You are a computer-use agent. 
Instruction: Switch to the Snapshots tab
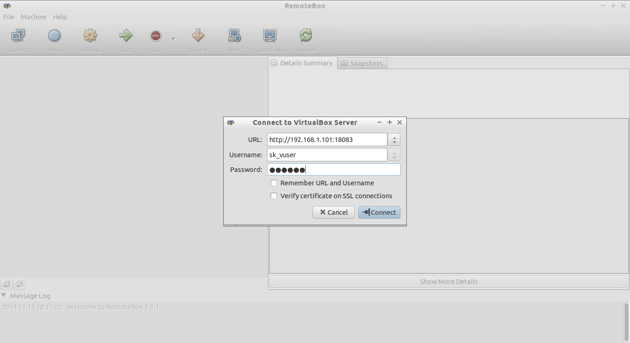click(363, 63)
